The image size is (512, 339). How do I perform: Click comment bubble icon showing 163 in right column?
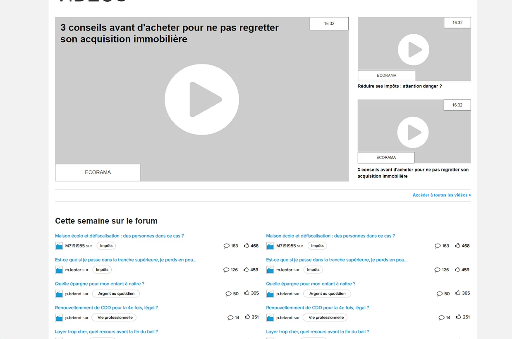coord(438,246)
